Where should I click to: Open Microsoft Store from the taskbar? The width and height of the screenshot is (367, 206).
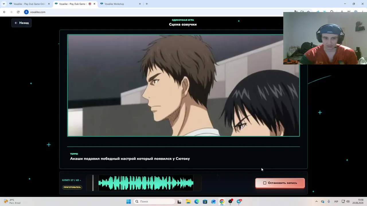[x=205, y=201]
